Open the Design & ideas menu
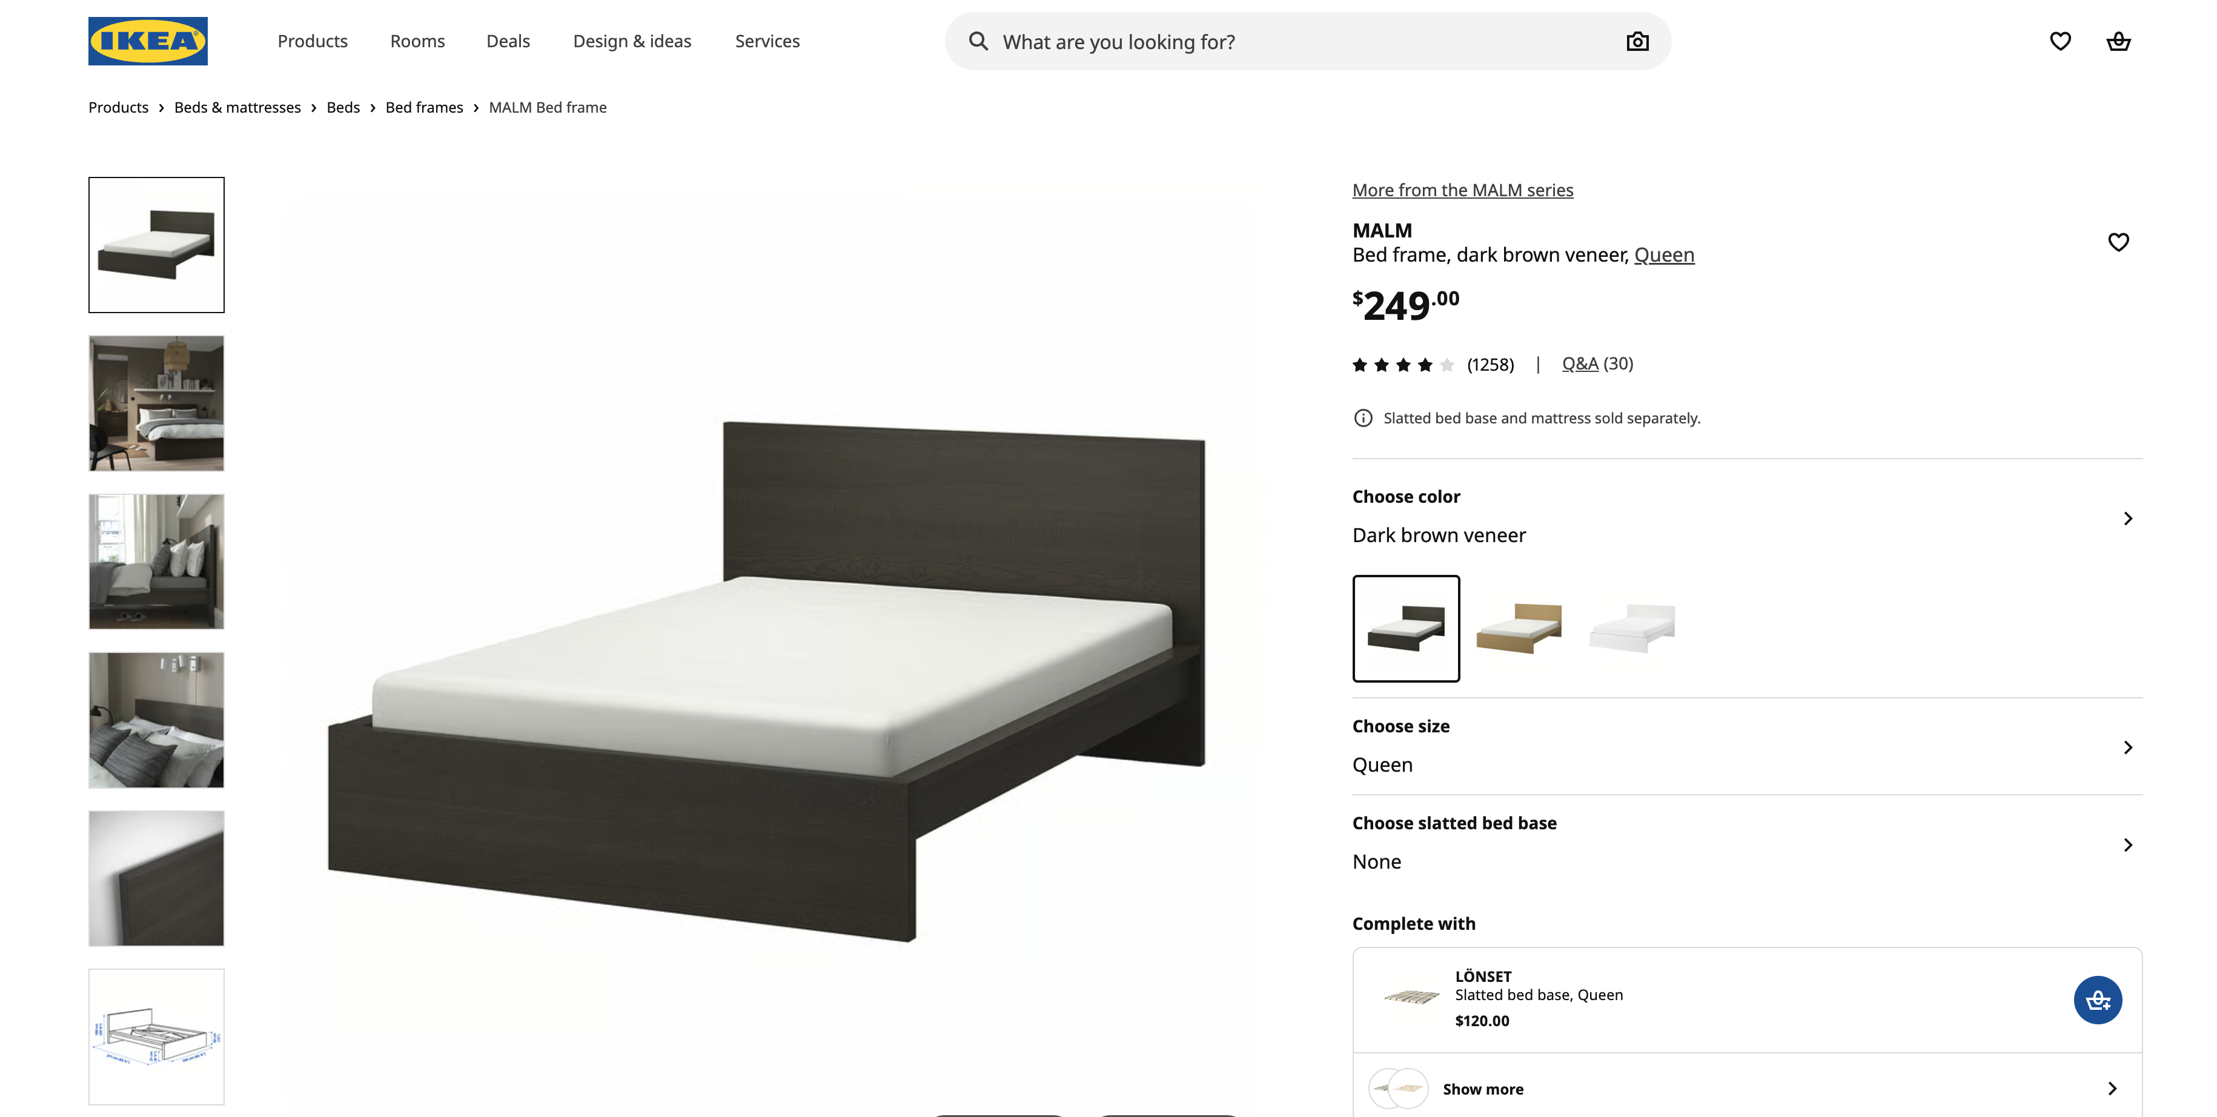Image resolution: width=2217 pixels, height=1117 pixels. click(x=632, y=41)
